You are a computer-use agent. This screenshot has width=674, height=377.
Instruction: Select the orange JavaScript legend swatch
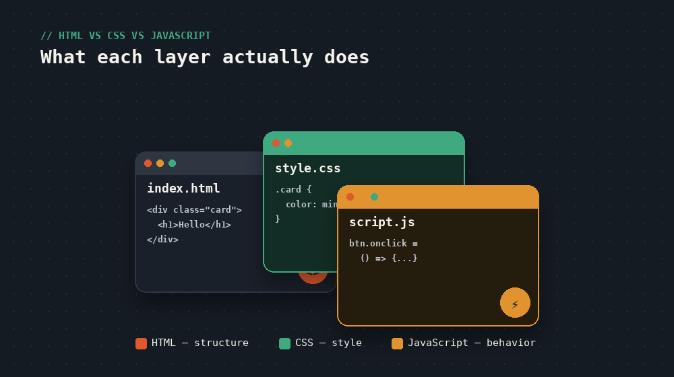397,343
